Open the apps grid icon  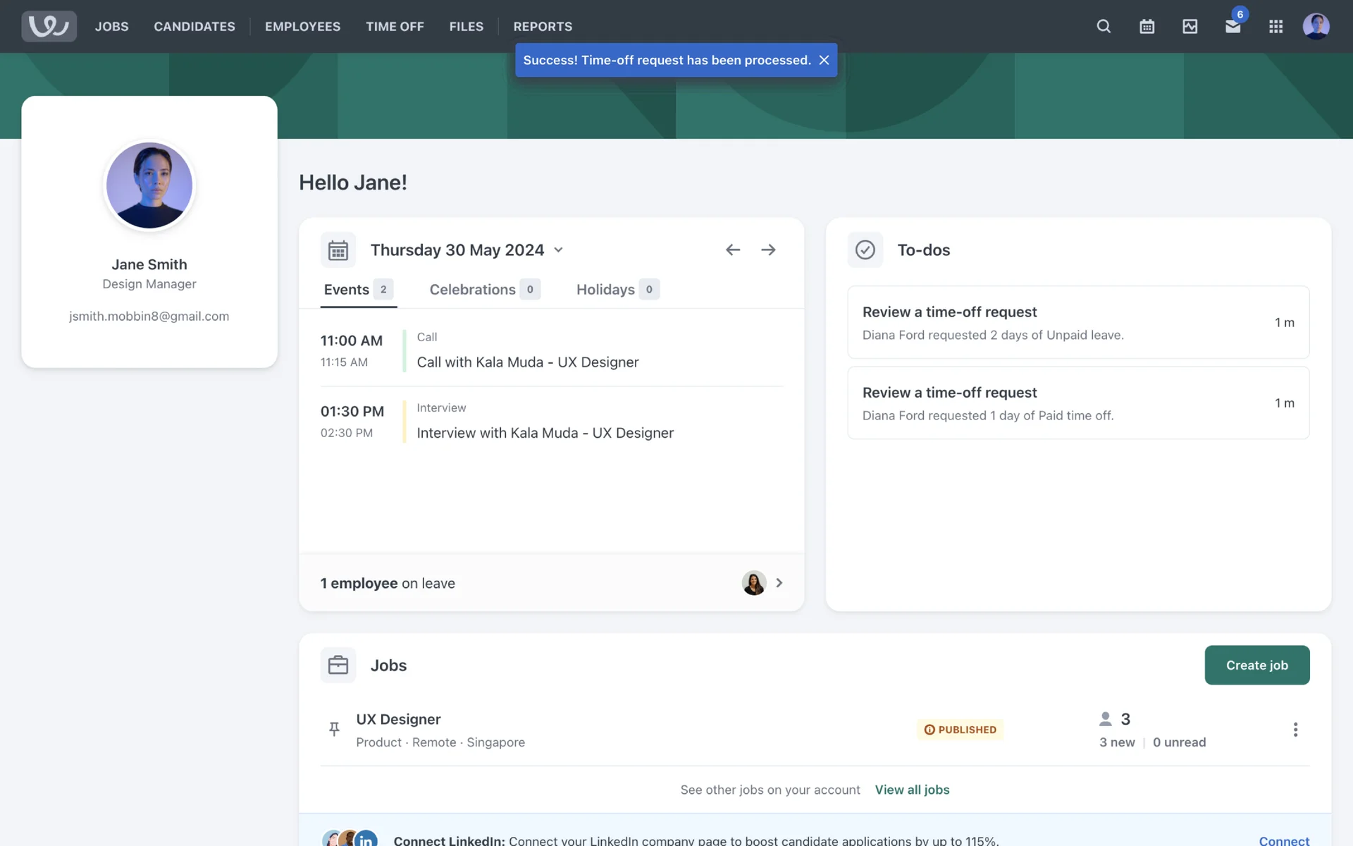click(1275, 26)
